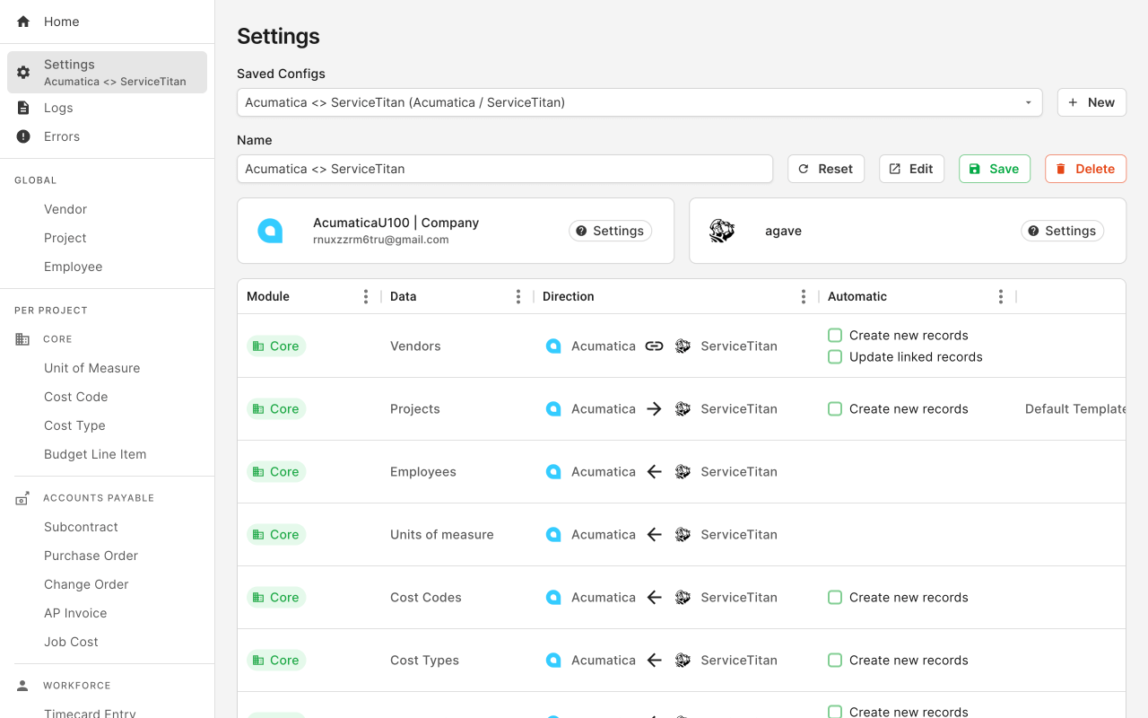The width and height of the screenshot is (1148, 718).
Task: Check Create new records for Cost Codes
Action: click(835, 597)
